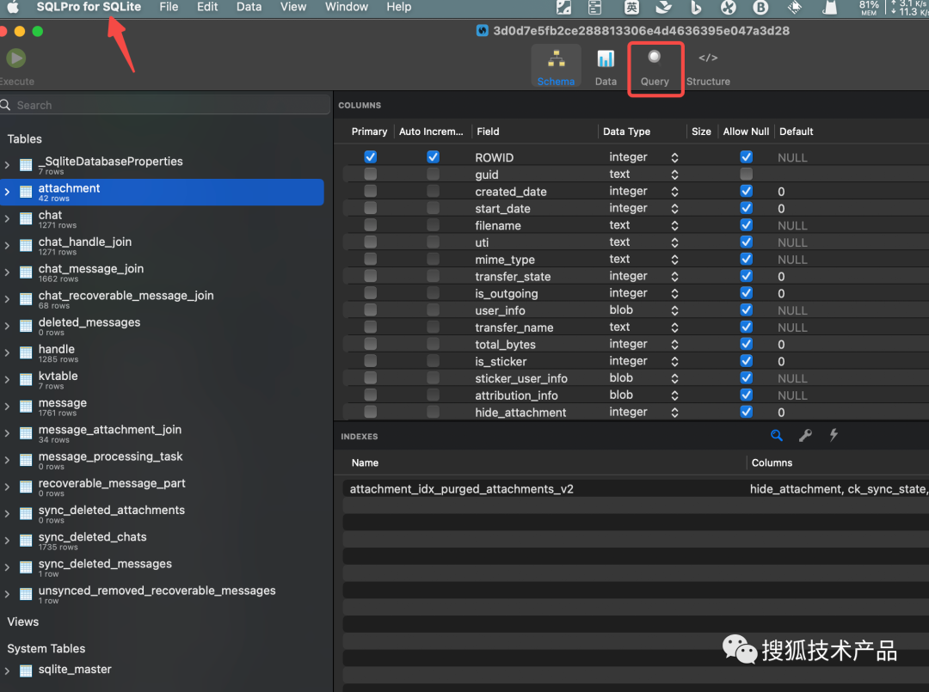Image resolution: width=929 pixels, height=692 pixels.
Task: Click the chat_message_join table icon
Action: tap(26, 273)
